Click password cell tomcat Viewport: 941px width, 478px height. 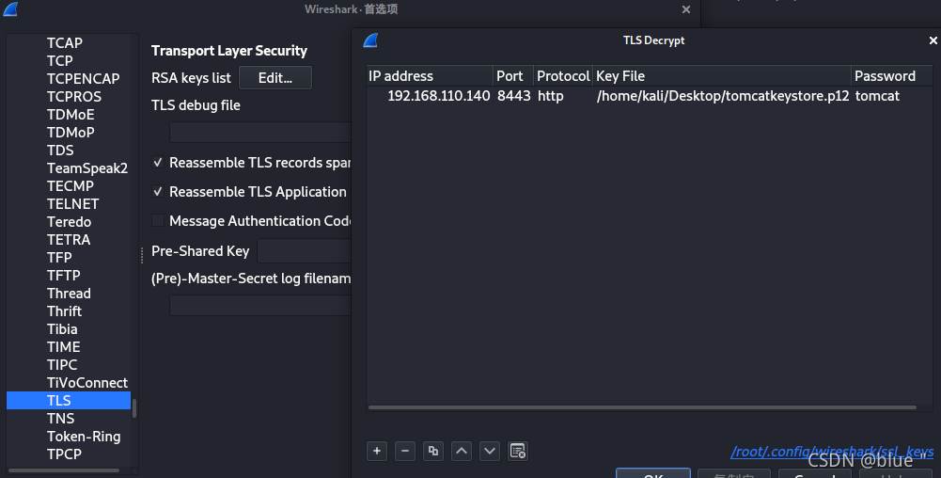(x=877, y=96)
